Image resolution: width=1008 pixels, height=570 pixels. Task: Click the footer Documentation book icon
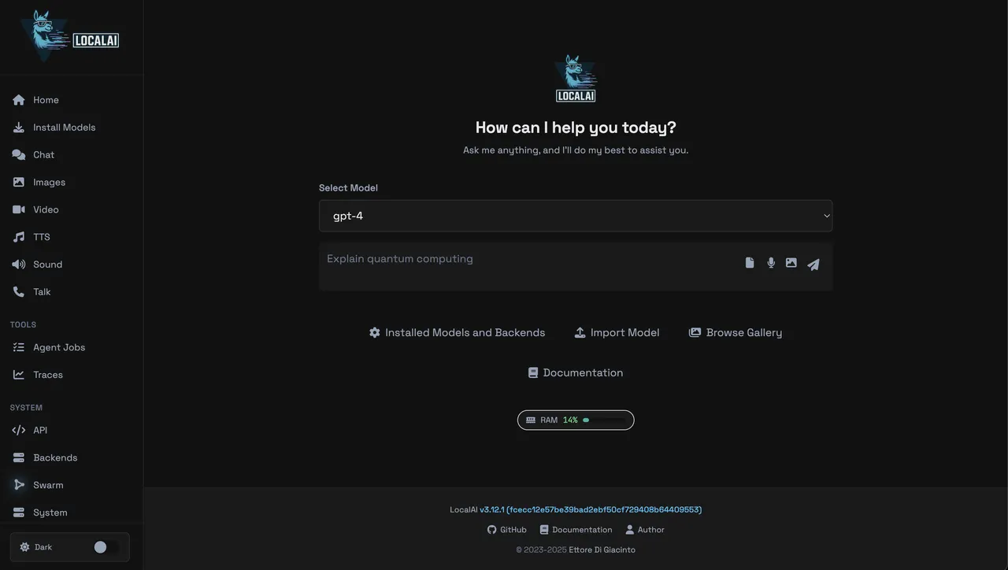pyautogui.click(x=543, y=530)
